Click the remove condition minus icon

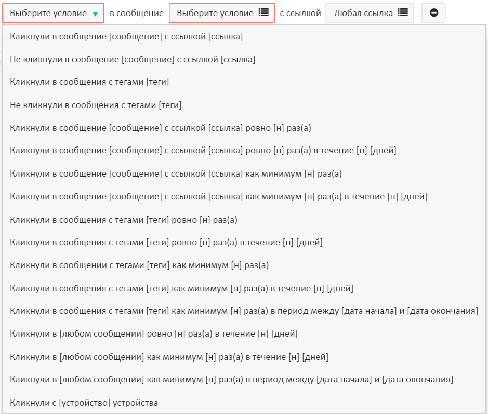point(433,13)
